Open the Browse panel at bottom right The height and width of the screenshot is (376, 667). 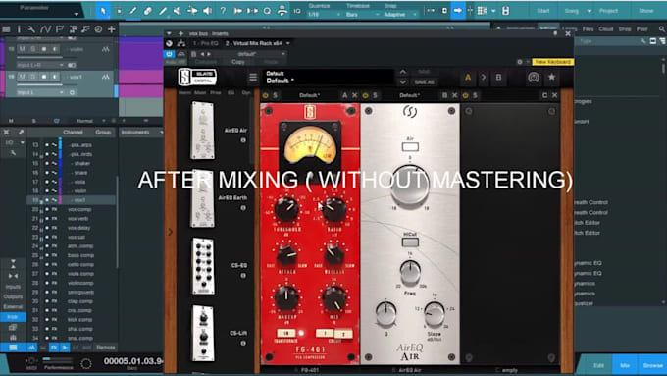tap(652, 365)
